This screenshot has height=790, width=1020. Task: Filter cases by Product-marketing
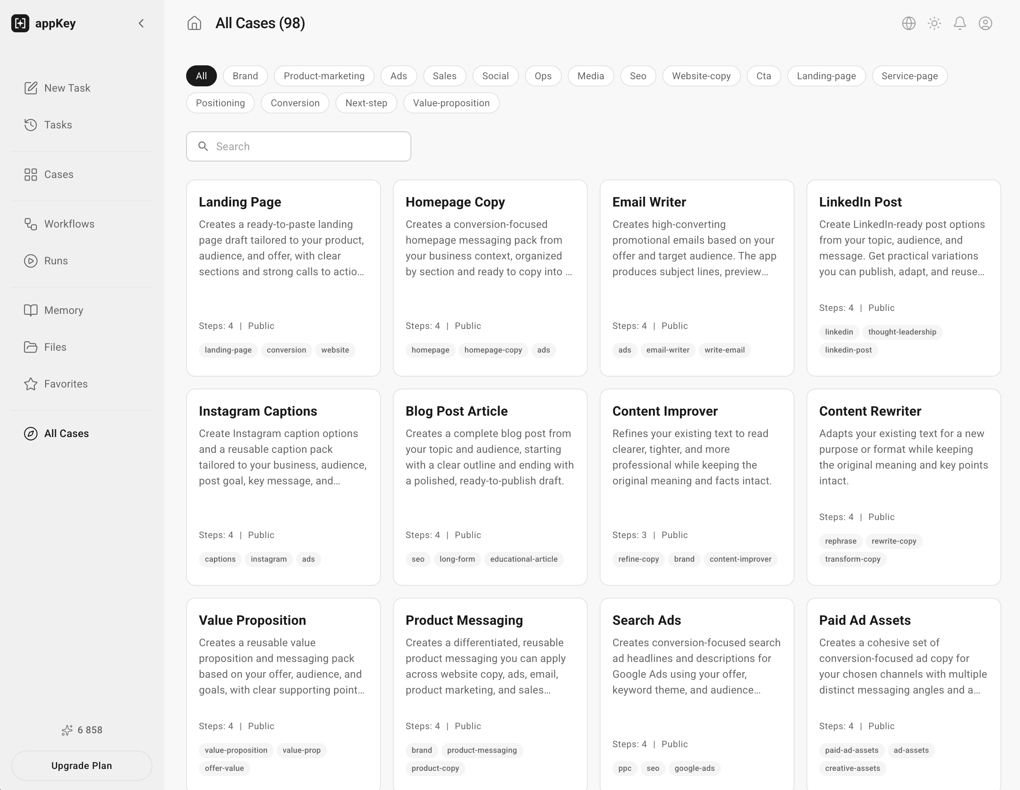click(324, 76)
